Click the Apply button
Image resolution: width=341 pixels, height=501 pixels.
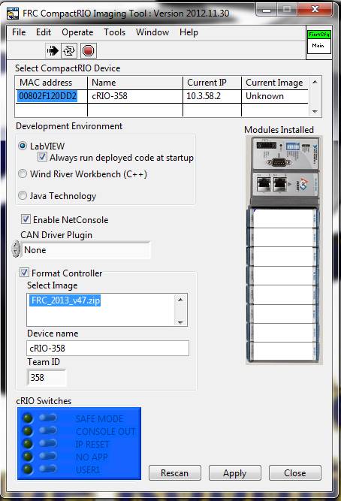point(235,472)
